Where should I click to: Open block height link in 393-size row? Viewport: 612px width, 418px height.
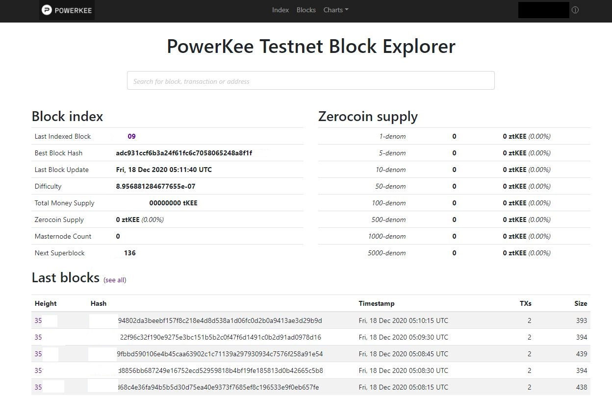tap(38, 320)
